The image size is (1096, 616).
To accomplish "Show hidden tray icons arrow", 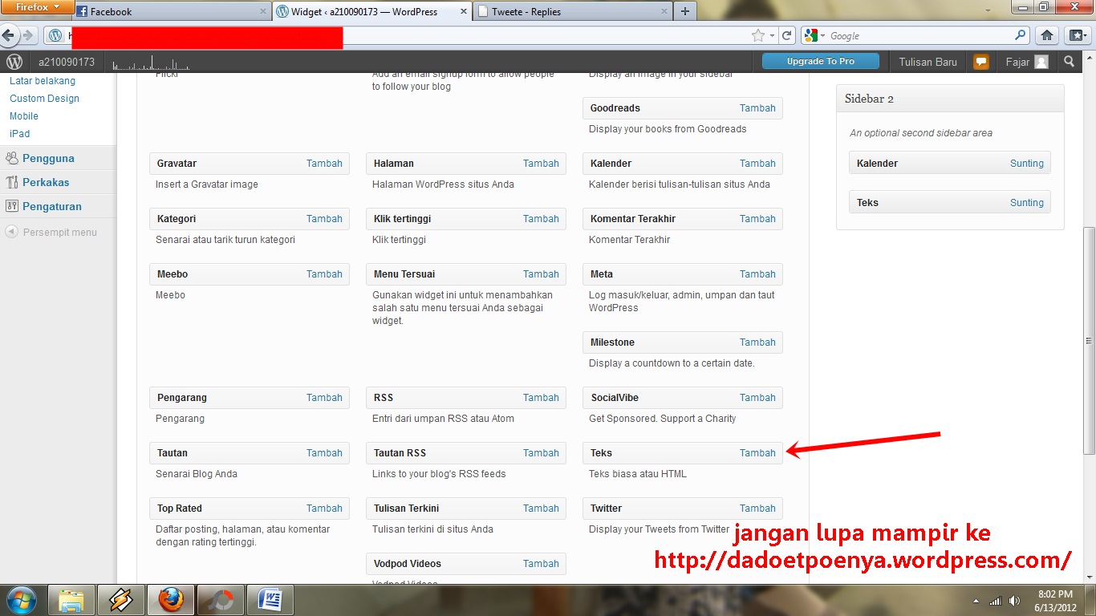I will [x=976, y=601].
